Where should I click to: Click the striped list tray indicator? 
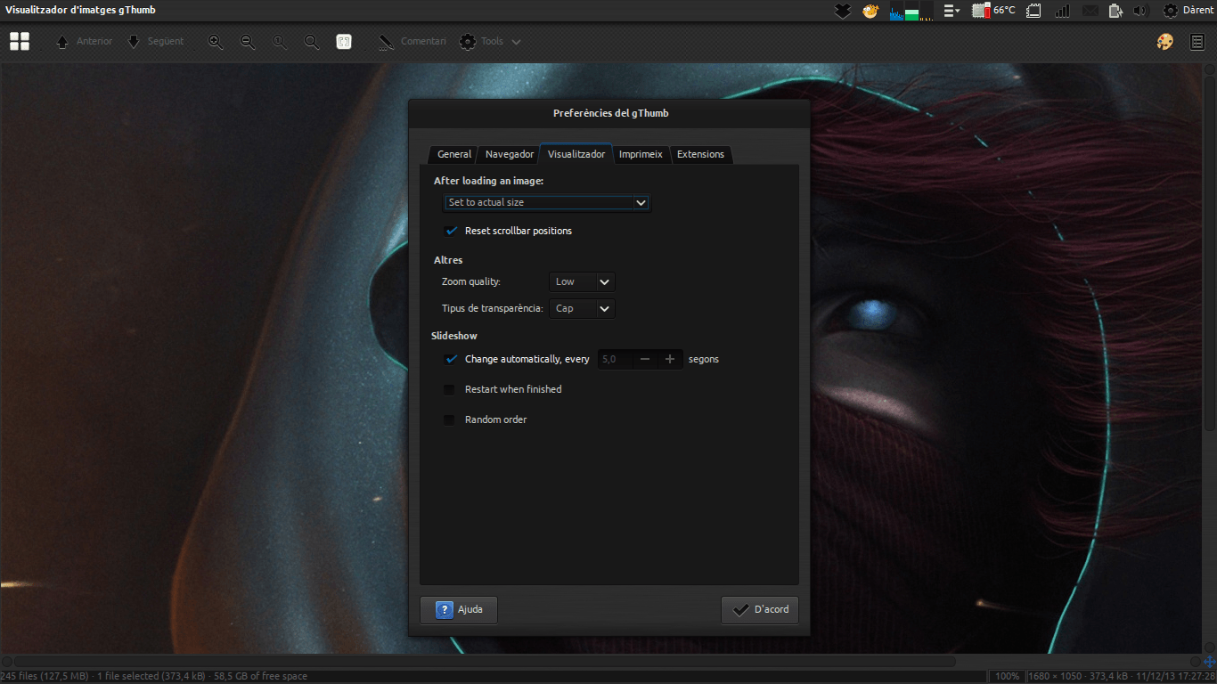952,11
